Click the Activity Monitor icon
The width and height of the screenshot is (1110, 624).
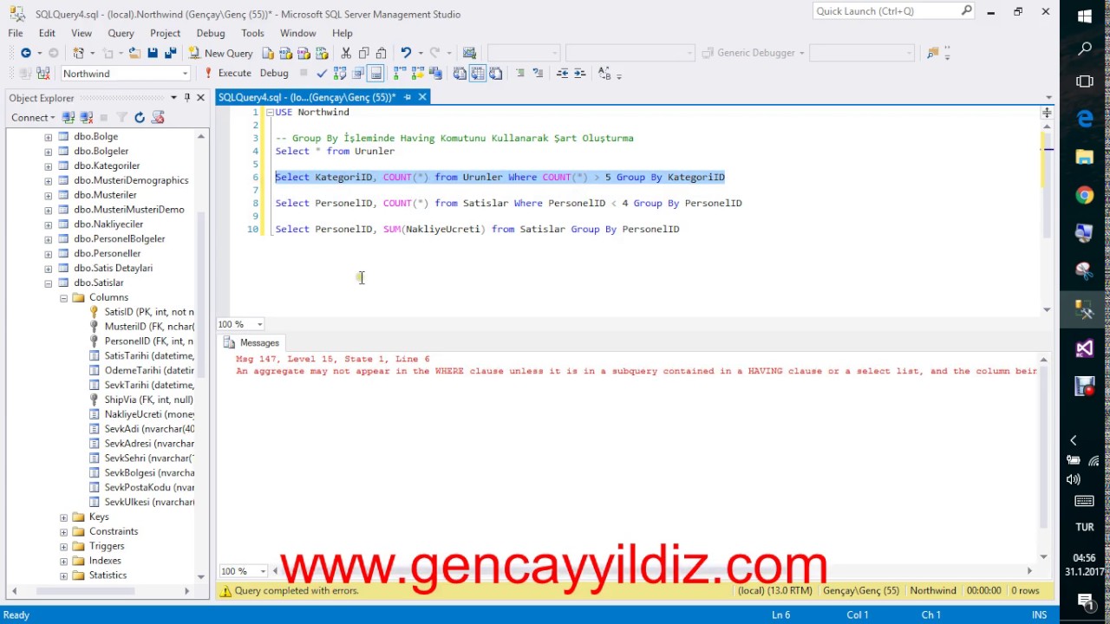pos(469,53)
